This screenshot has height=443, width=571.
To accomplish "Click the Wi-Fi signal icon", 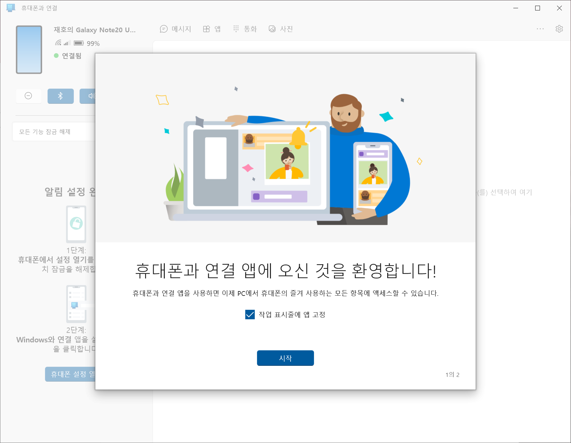I will [x=58, y=43].
